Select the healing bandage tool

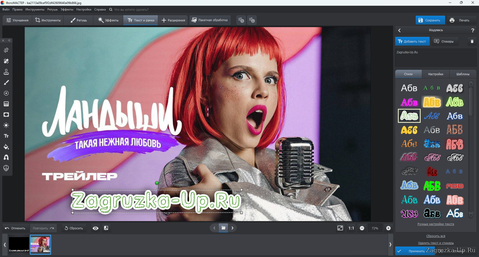(6, 61)
